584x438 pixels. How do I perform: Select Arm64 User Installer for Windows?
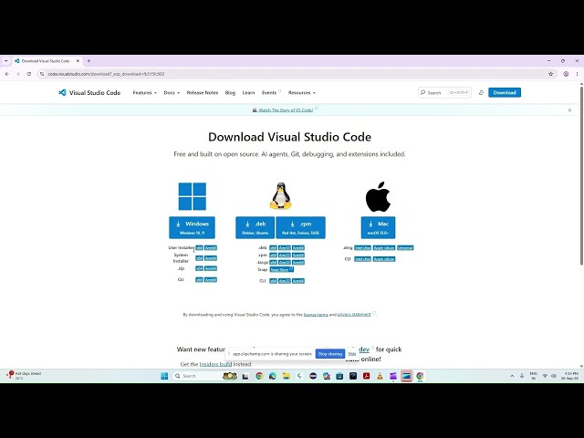click(x=211, y=247)
